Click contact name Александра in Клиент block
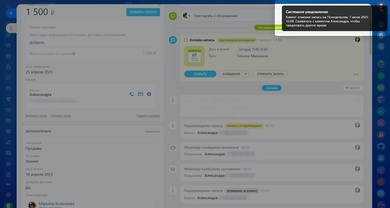 [41, 95]
